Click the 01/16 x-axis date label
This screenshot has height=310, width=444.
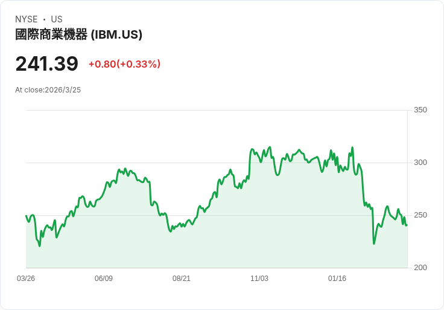(x=337, y=279)
